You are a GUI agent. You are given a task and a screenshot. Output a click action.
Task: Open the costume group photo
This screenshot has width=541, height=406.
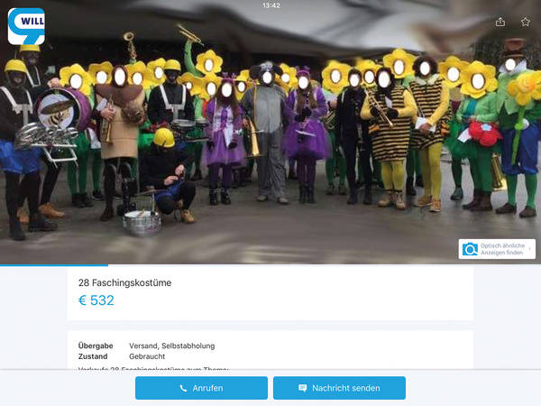coord(270,133)
